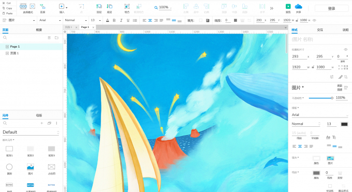Switch to the 页面 pages tab

click(5, 30)
